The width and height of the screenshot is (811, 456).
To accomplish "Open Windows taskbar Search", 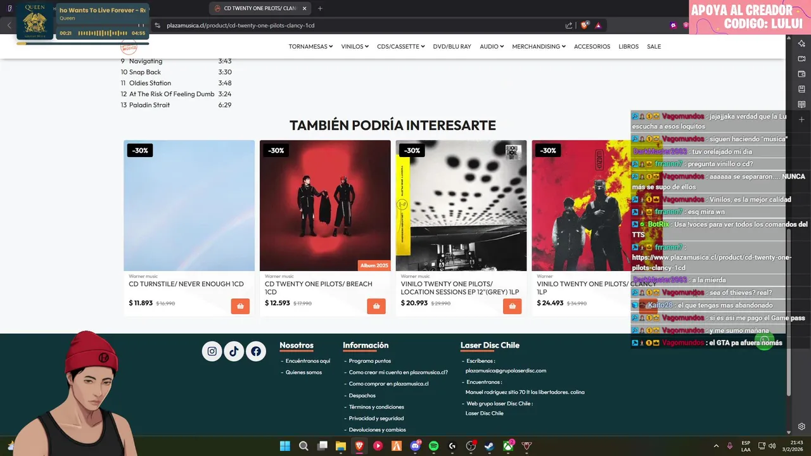I will (x=303, y=446).
